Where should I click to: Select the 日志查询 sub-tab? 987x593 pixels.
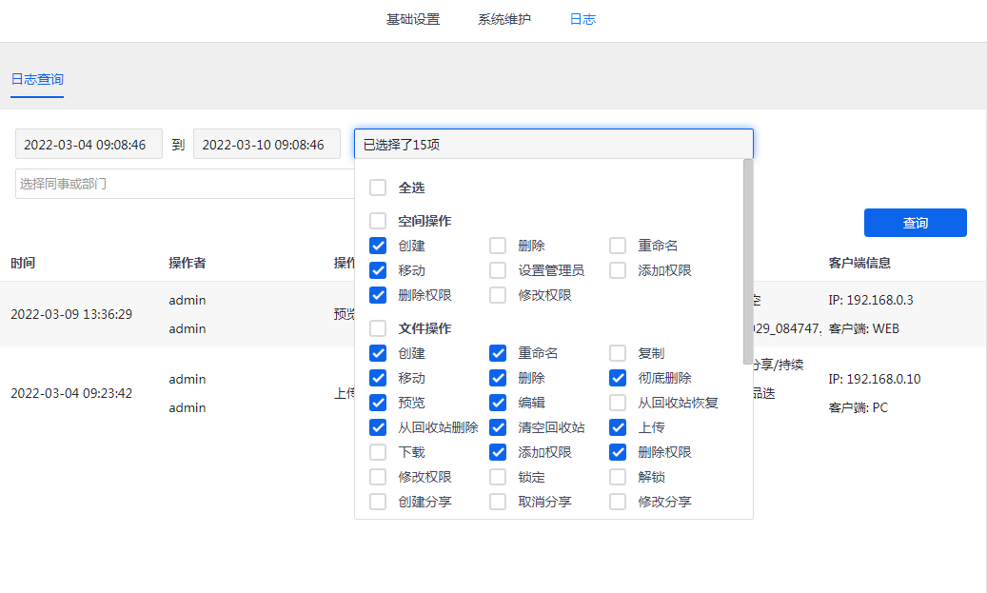tap(37, 79)
